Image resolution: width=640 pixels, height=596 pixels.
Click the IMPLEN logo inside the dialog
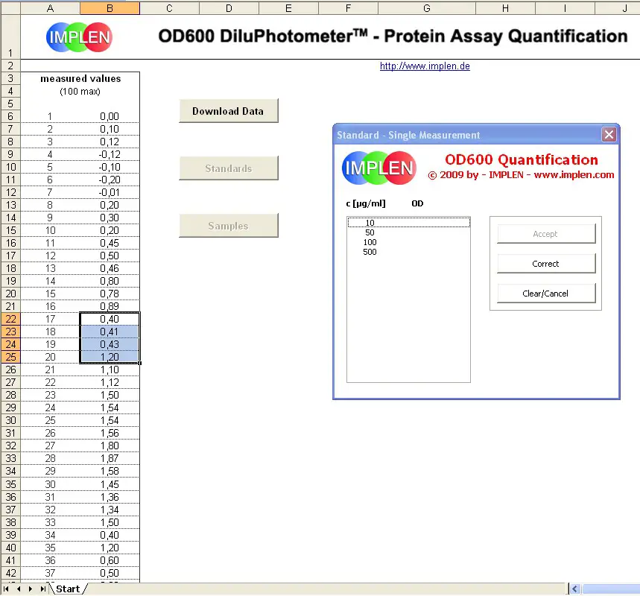point(378,168)
